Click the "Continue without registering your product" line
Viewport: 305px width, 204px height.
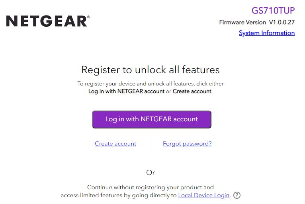151,187
